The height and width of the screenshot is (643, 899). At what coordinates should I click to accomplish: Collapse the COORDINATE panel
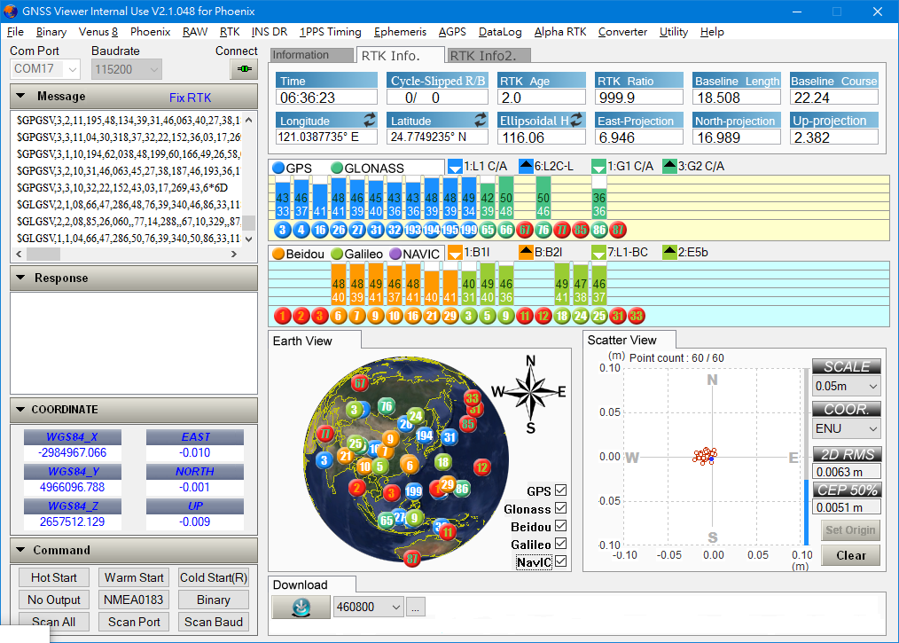click(19, 410)
